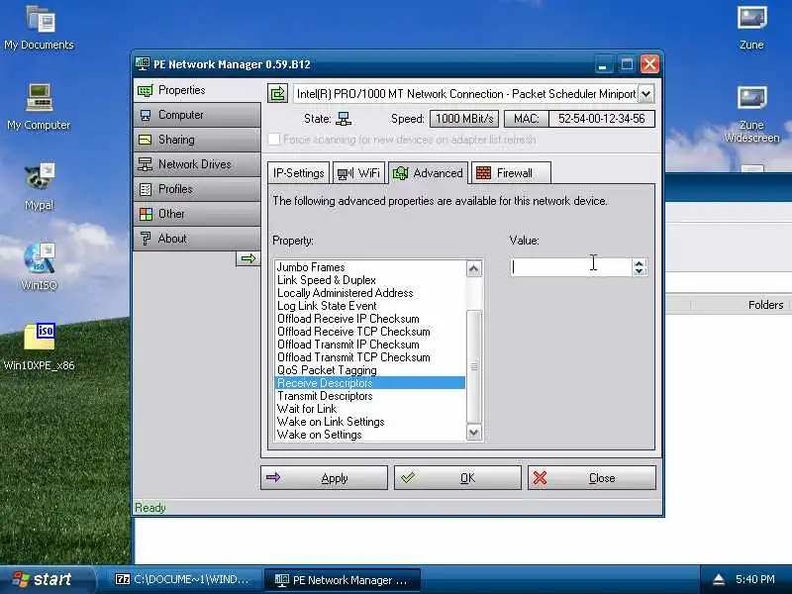Select Wake on Settings property
This screenshot has height=594, width=792.
[x=369, y=435]
